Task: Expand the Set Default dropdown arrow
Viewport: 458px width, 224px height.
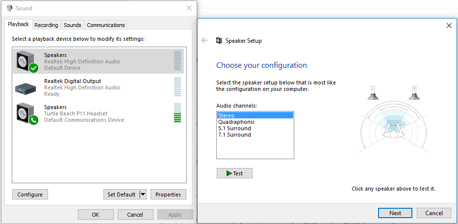Action: click(143, 195)
